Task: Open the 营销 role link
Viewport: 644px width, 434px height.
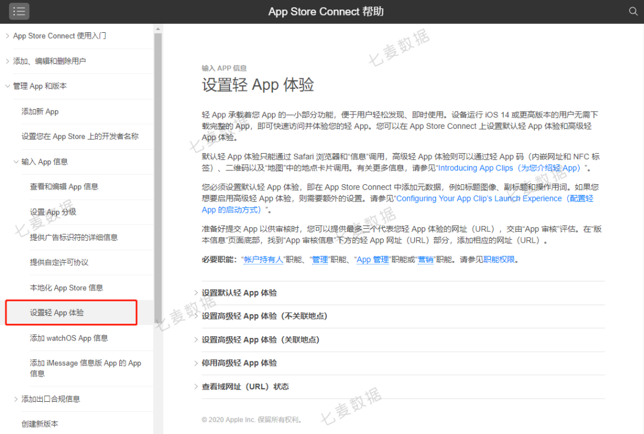Action: (426, 260)
